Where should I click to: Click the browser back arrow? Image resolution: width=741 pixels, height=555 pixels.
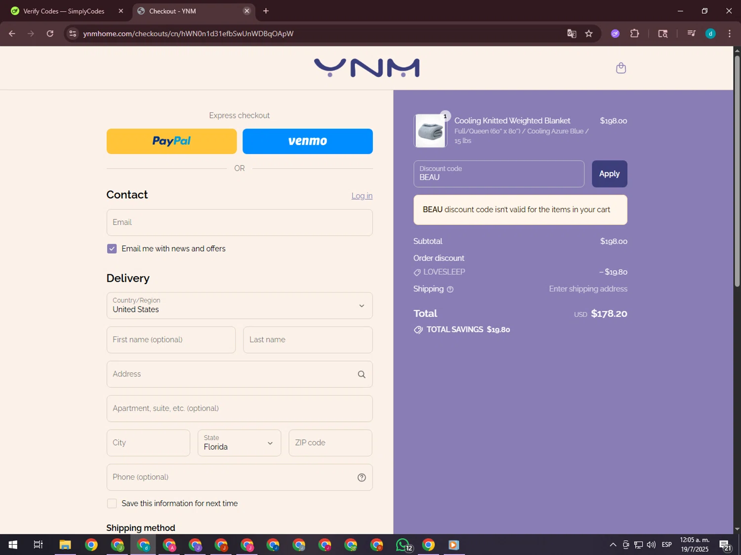coord(12,34)
